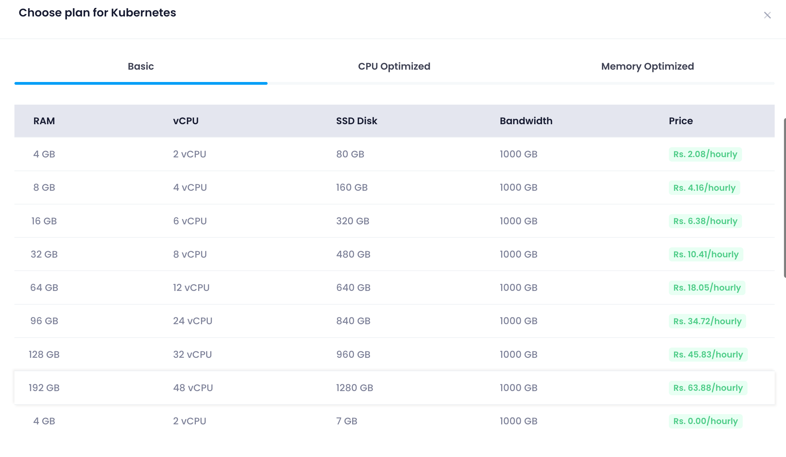Click the 24 vCPU cell
Screen dimensions: 786x457
pos(193,321)
